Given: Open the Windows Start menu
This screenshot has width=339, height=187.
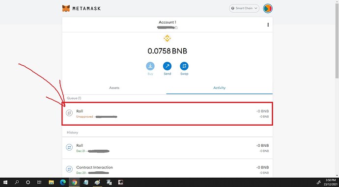Looking at the screenshot, I should 5,183.
